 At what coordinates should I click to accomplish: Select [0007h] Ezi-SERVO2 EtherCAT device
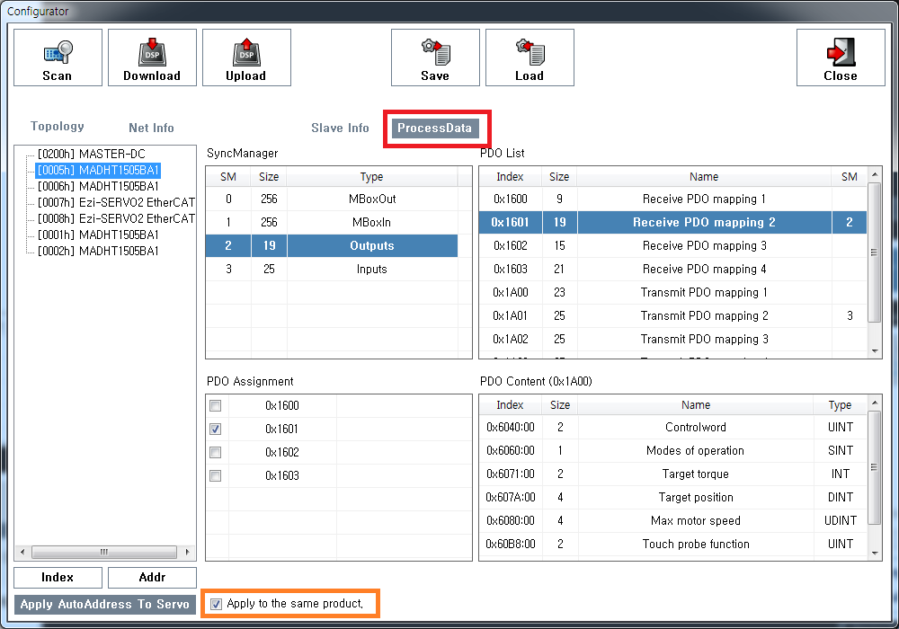click(x=115, y=203)
